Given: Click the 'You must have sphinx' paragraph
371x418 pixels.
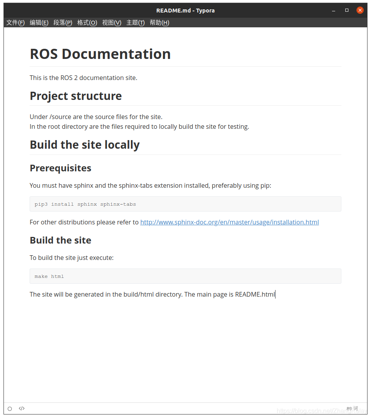Looking at the screenshot, I should click(150, 185).
